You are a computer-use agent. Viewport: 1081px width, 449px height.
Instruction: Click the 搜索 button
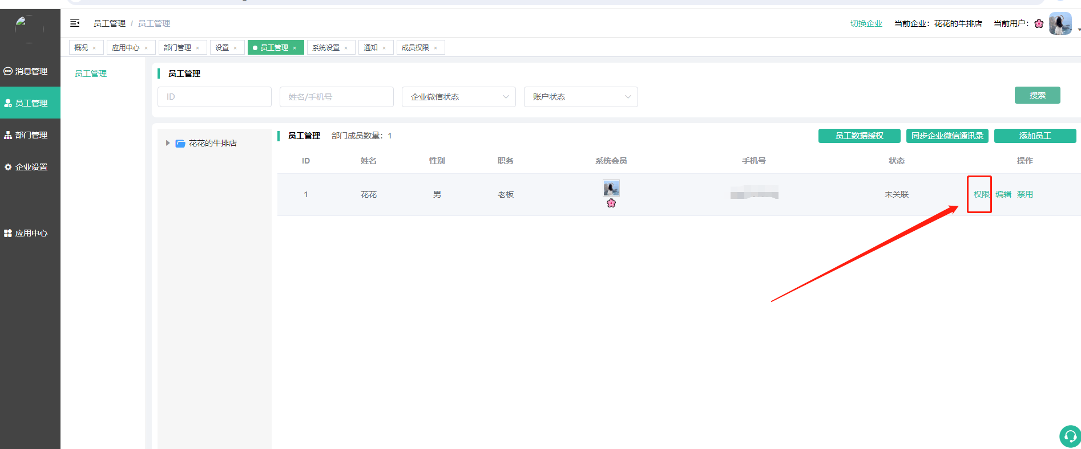1037,95
